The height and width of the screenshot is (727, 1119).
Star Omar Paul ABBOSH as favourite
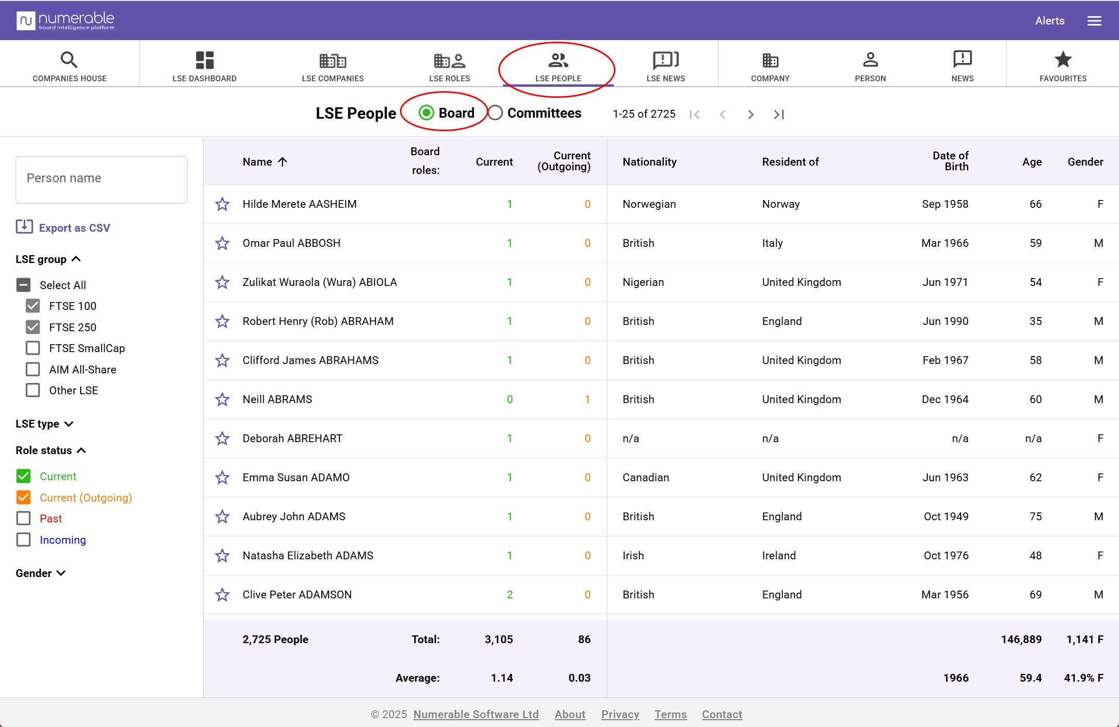(222, 243)
